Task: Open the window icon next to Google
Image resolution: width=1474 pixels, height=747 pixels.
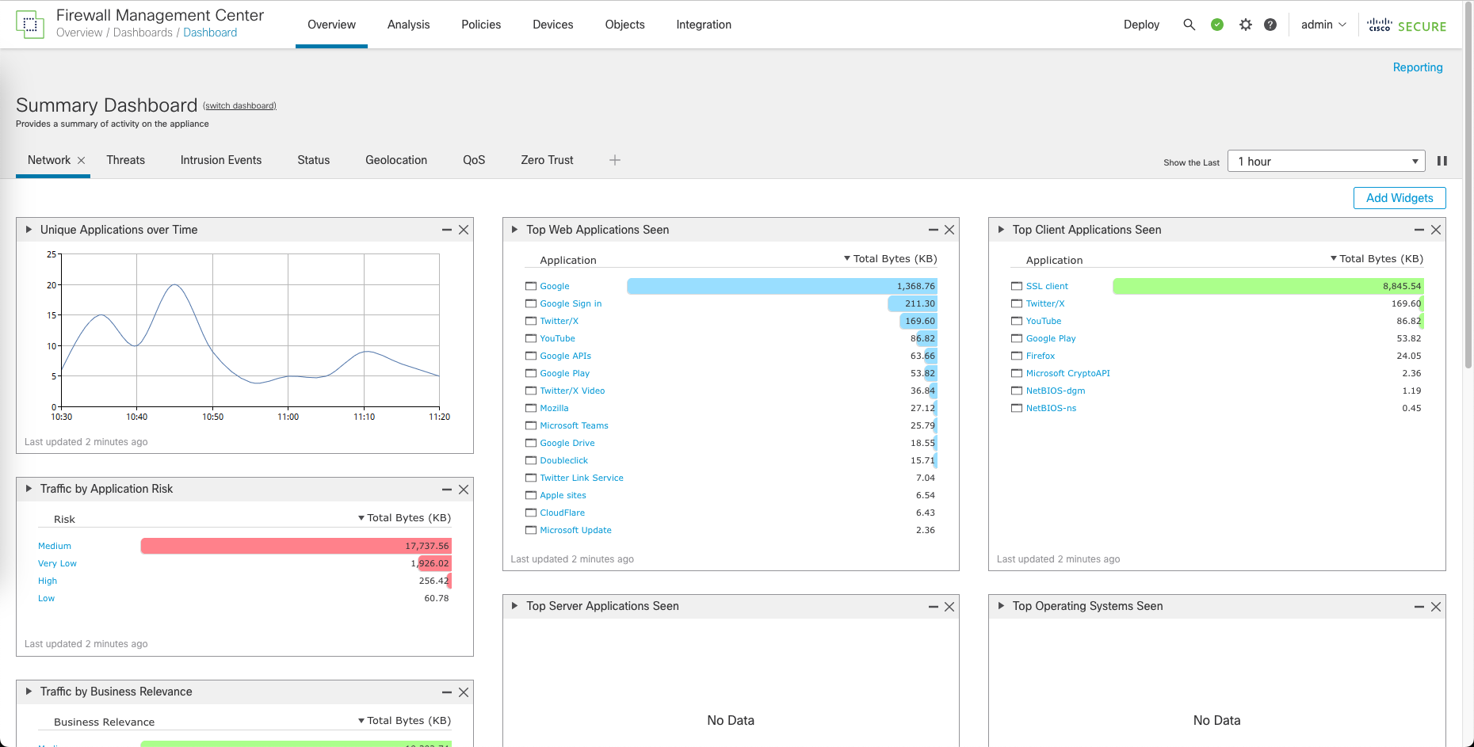Action: (531, 286)
